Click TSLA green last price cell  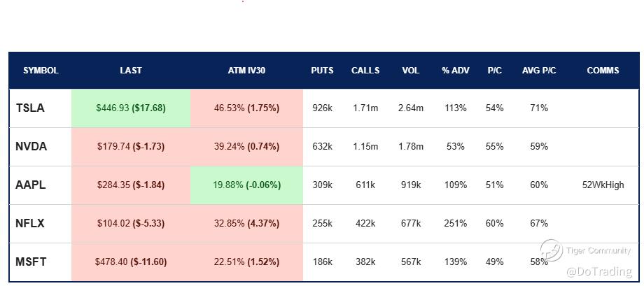[131, 108]
